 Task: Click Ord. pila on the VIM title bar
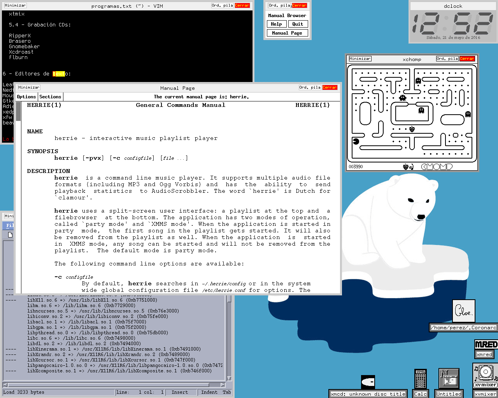pos(222,5)
